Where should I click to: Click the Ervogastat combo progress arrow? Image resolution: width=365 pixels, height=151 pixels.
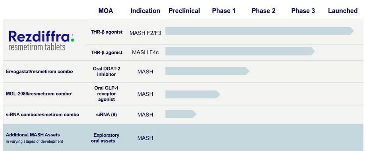tap(208, 71)
